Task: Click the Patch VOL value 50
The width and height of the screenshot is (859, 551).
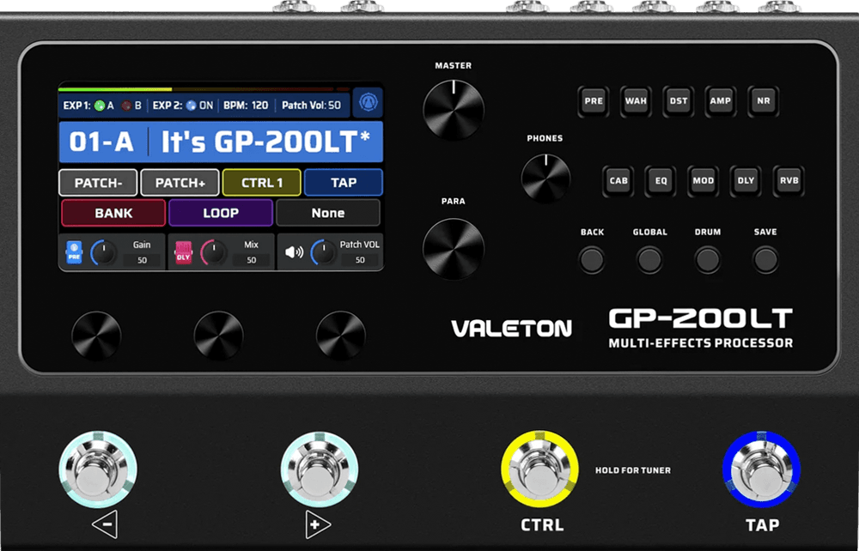Action: [x=360, y=260]
